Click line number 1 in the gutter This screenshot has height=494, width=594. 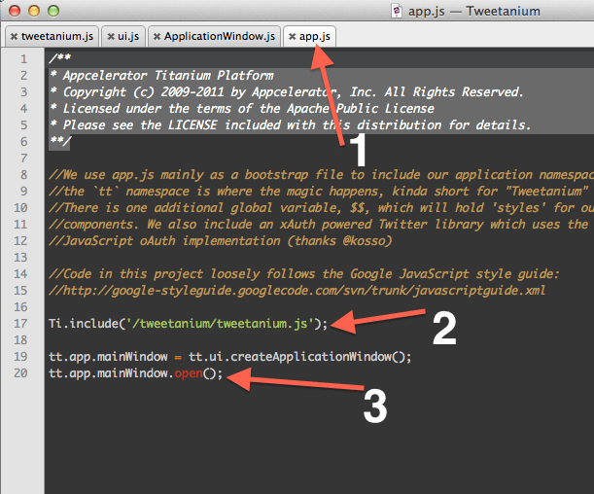tap(24, 59)
